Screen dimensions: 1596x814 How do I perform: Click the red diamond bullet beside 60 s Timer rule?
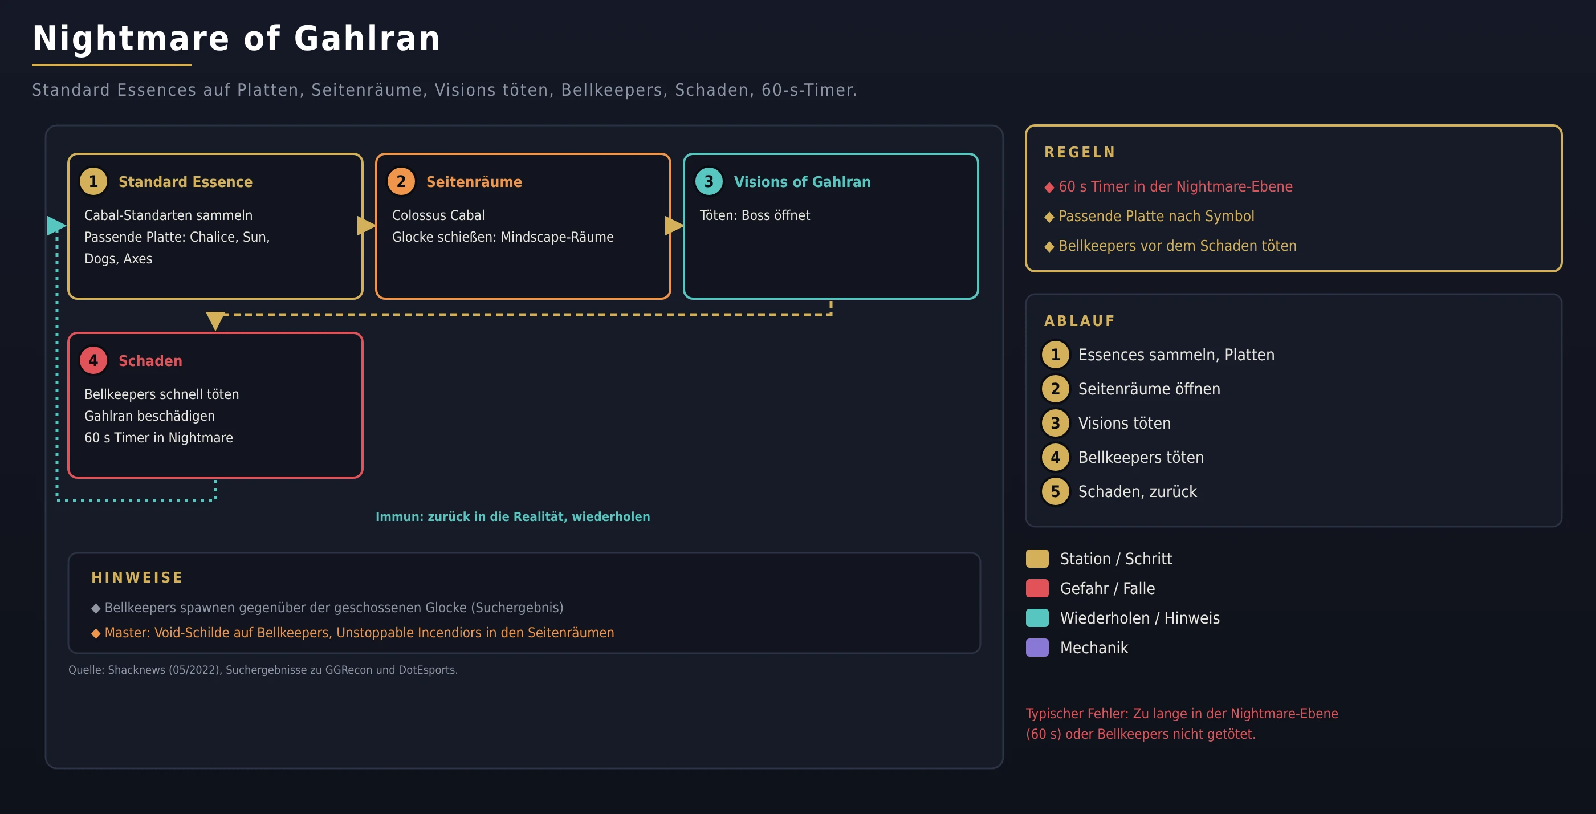1049,187
